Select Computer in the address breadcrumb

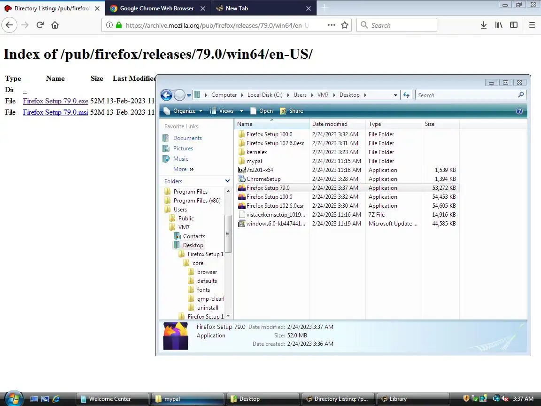224,95
